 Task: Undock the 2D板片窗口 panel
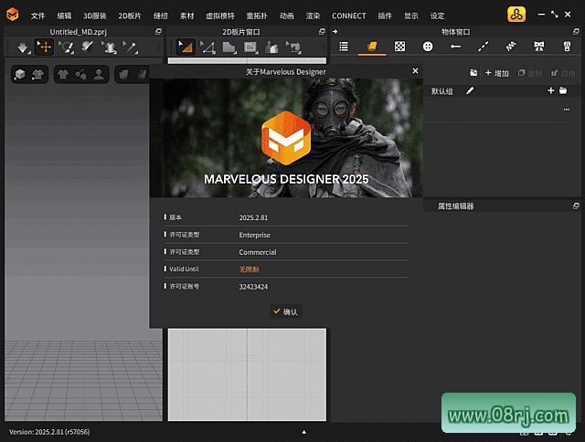(322, 32)
